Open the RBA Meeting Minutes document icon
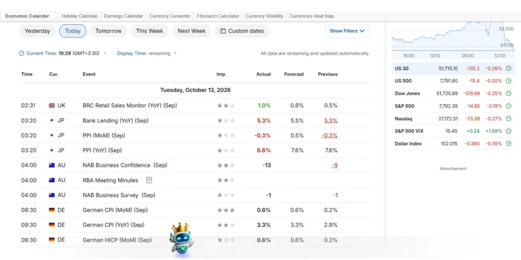This screenshot has height=260, width=521. pyautogui.click(x=149, y=180)
